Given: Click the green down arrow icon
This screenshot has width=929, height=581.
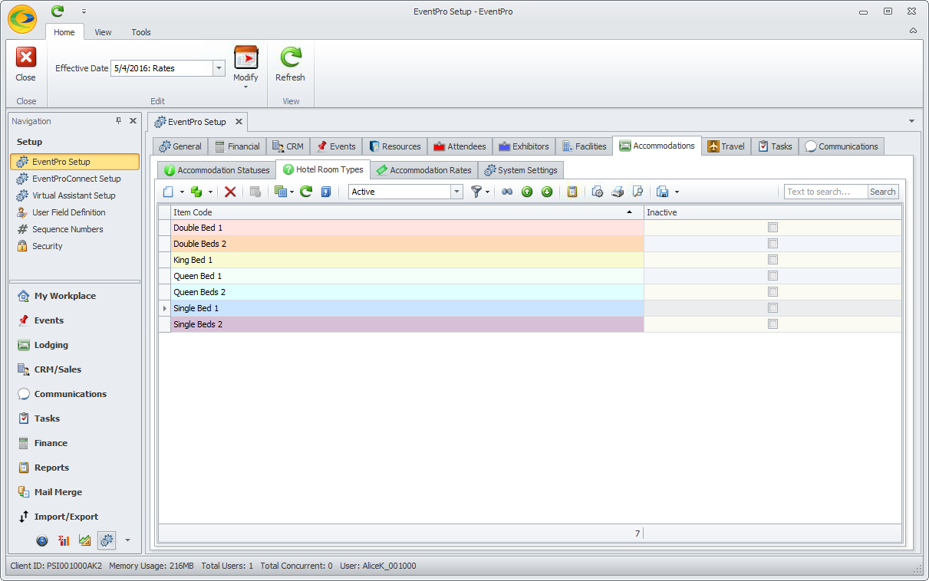Looking at the screenshot, I should (547, 192).
